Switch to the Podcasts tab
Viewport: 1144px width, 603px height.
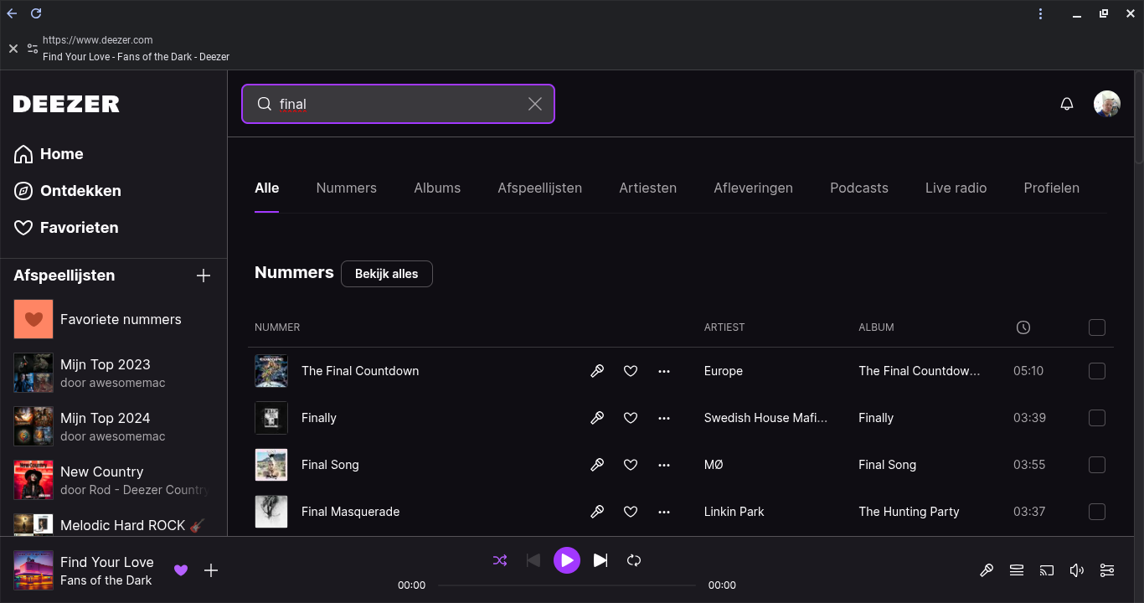(x=859, y=188)
